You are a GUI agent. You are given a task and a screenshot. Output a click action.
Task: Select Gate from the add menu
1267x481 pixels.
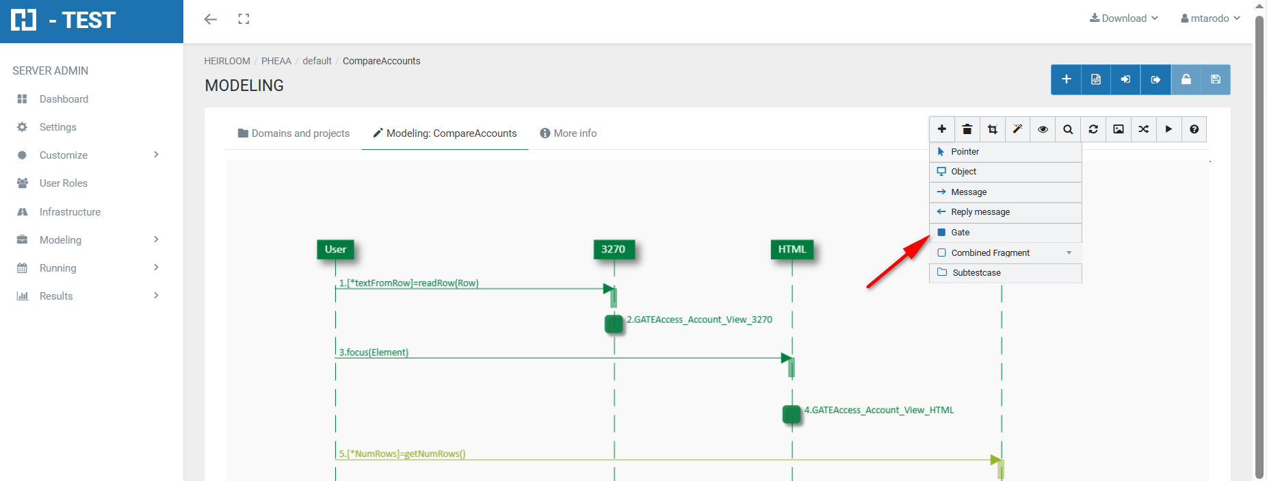coord(960,233)
